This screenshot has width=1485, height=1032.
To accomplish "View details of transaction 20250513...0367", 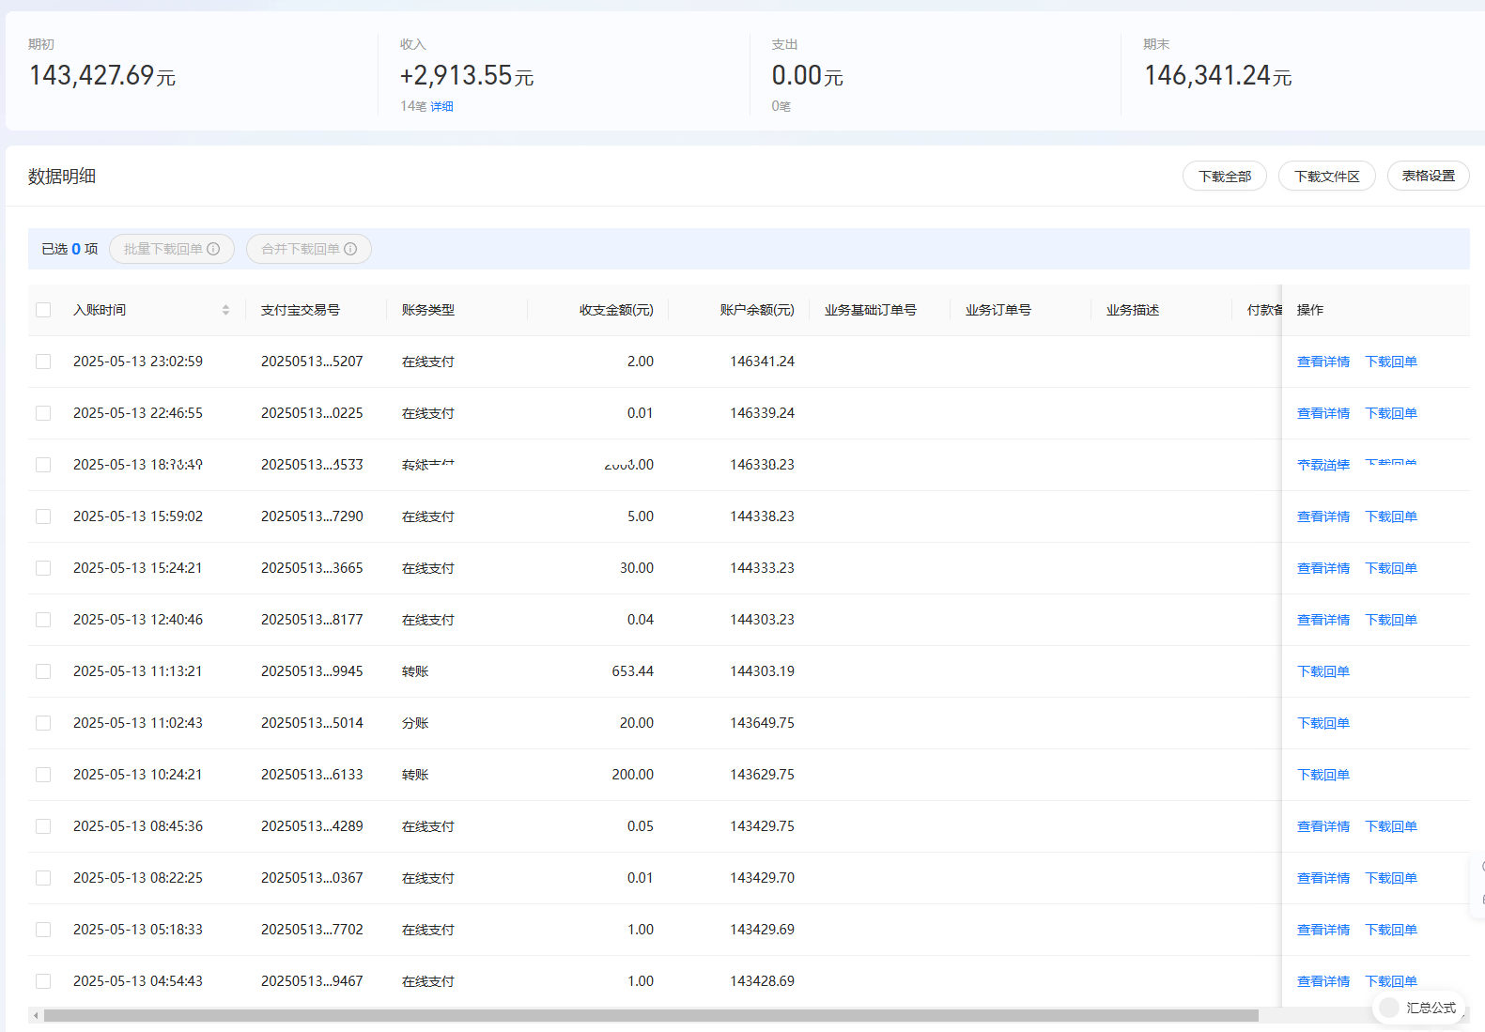I will 1323,878.
